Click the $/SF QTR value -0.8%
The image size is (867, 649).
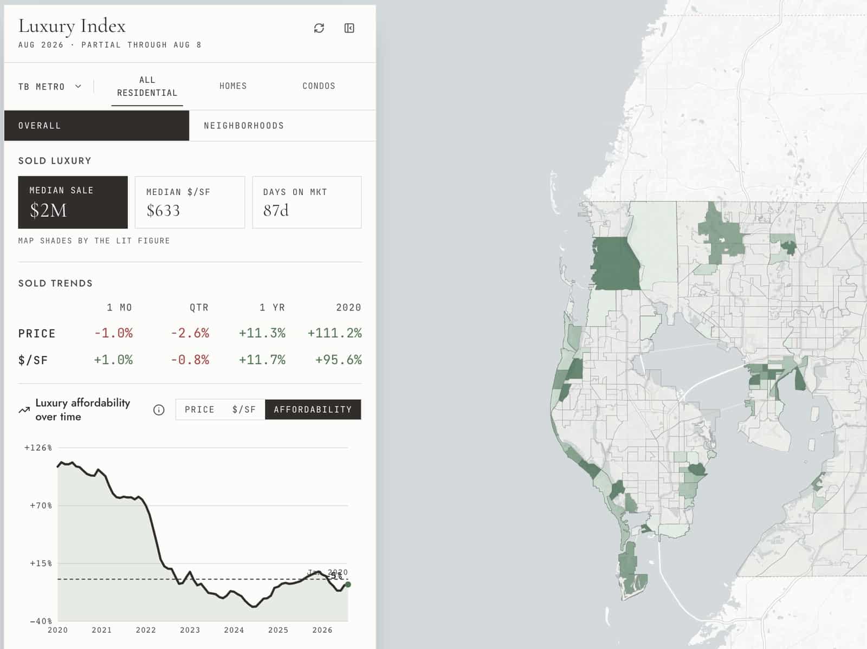[190, 360]
